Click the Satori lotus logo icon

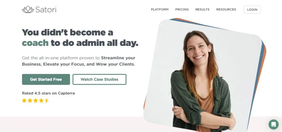(28, 9)
